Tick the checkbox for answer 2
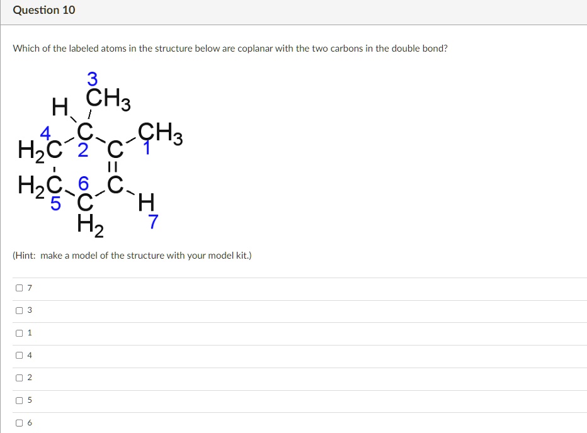Viewport: 587px width, 433px height. 19,378
